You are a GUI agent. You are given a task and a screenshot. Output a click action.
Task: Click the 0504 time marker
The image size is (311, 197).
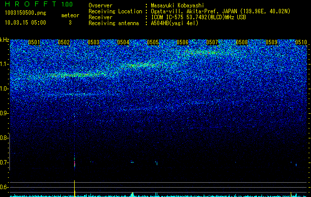pyautogui.click(x=123, y=42)
